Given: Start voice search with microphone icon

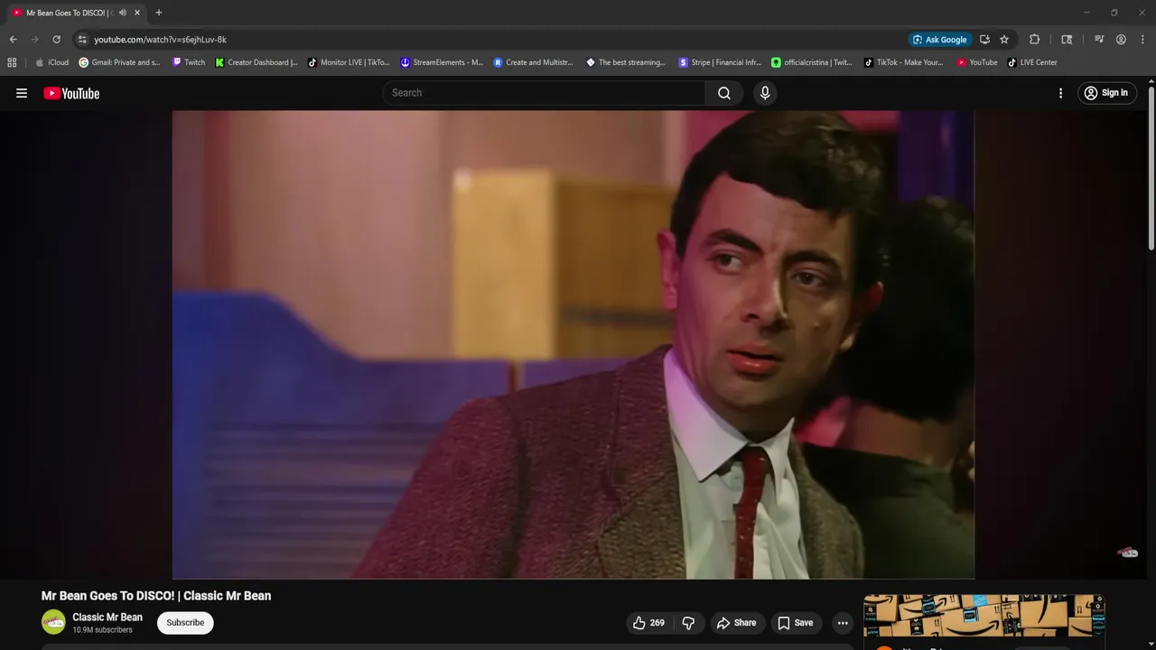Looking at the screenshot, I should point(765,93).
